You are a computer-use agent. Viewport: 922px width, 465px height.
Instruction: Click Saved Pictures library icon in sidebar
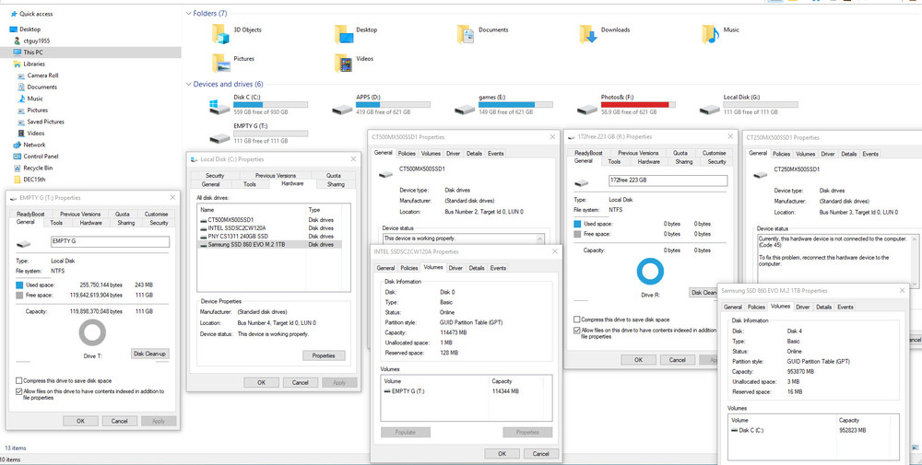click(x=22, y=122)
